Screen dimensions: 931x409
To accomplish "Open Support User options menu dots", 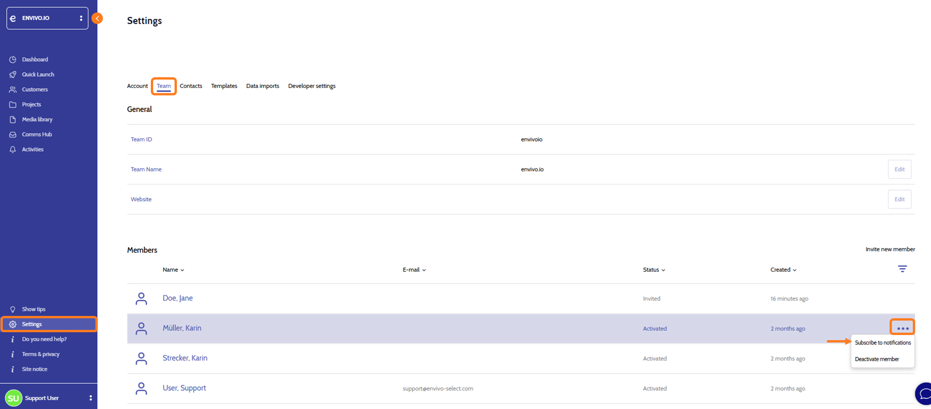I will [x=90, y=398].
